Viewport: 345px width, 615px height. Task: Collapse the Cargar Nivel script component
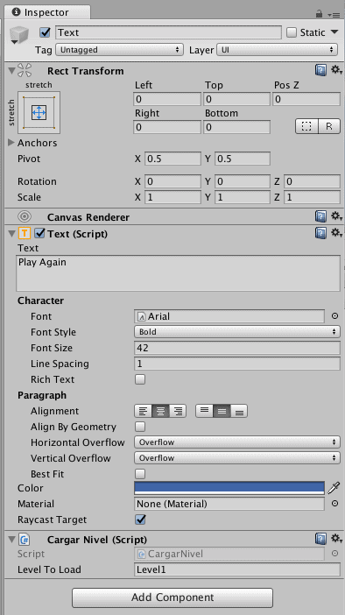coord(11,540)
